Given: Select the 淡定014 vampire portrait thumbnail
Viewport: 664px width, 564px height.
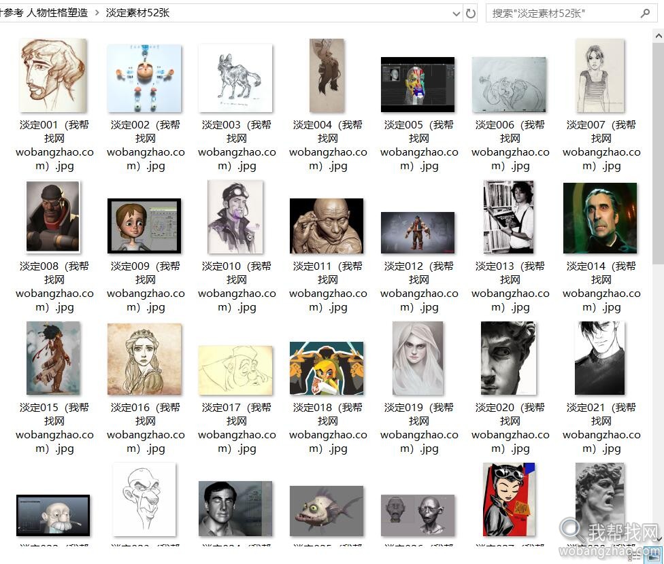Looking at the screenshot, I should 600,218.
